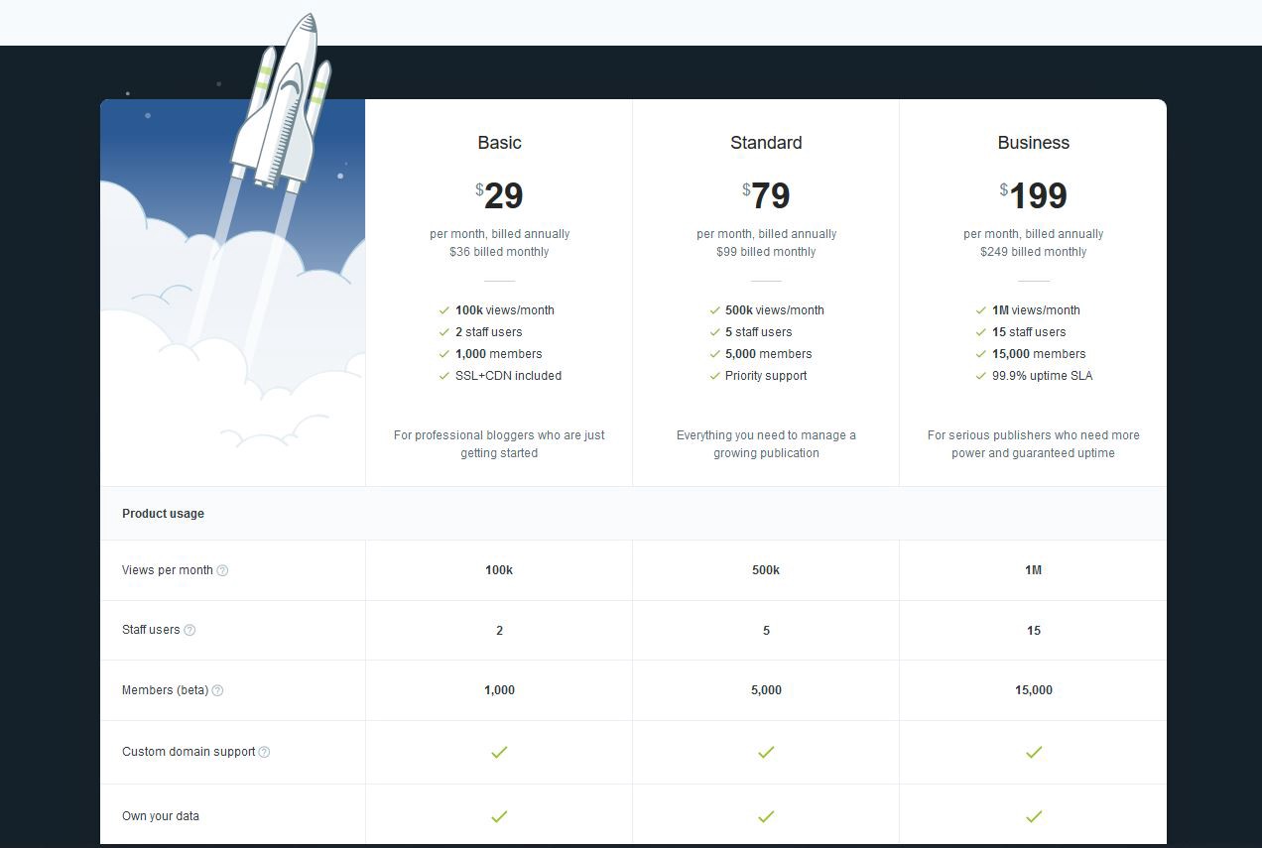This screenshot has height=848, width=1262.
Task: Click '$99 billed monthly' text
Action: click(766, 252)
